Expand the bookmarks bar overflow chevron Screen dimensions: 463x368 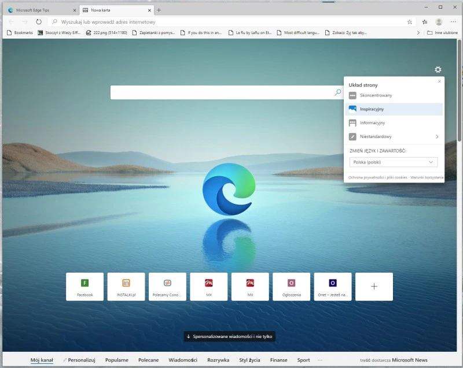(x=418, y=32)
